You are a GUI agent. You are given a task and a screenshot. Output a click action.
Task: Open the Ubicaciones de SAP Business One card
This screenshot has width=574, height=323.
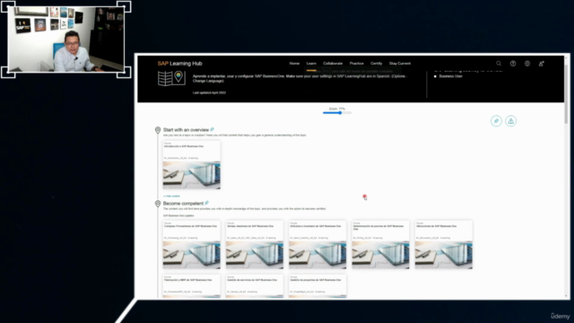[444, 245]
